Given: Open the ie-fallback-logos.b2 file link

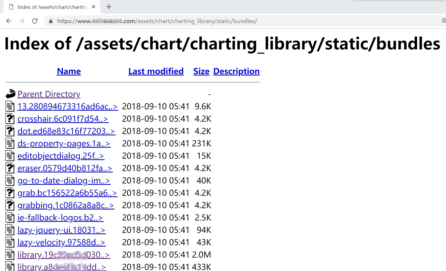Looking at the screenshot, I should [x=60, y=218].
